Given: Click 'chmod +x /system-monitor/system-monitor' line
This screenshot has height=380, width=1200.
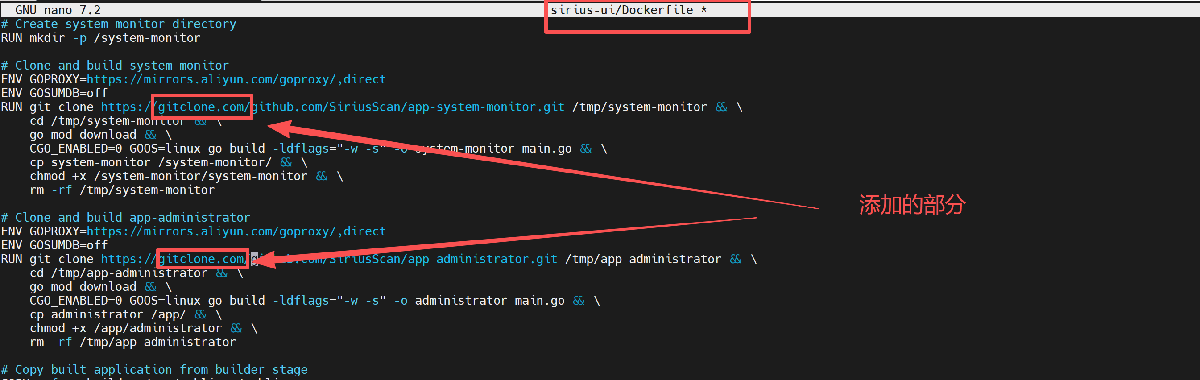Looking at the screenshot, I should pos(186,176).
